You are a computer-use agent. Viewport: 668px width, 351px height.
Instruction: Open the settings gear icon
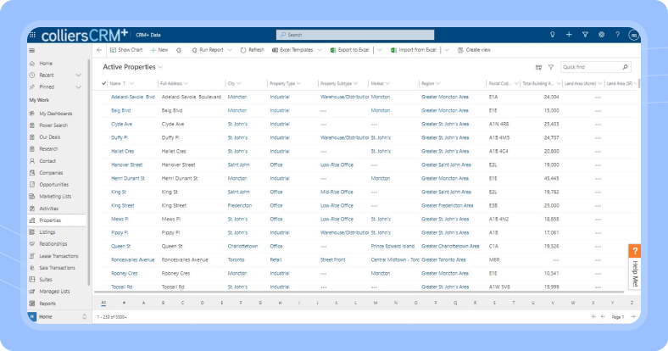(x=601, y=35)
